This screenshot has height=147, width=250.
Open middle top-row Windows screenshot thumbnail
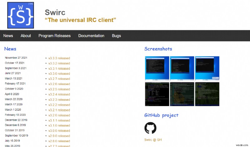coord(182,68)
